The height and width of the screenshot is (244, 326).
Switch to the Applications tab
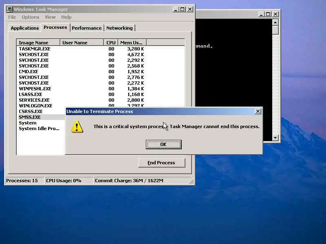[x=25, y=28]
